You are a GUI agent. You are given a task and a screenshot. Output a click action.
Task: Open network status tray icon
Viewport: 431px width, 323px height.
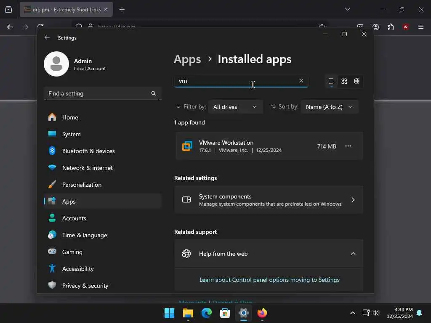tap(366, 313)
